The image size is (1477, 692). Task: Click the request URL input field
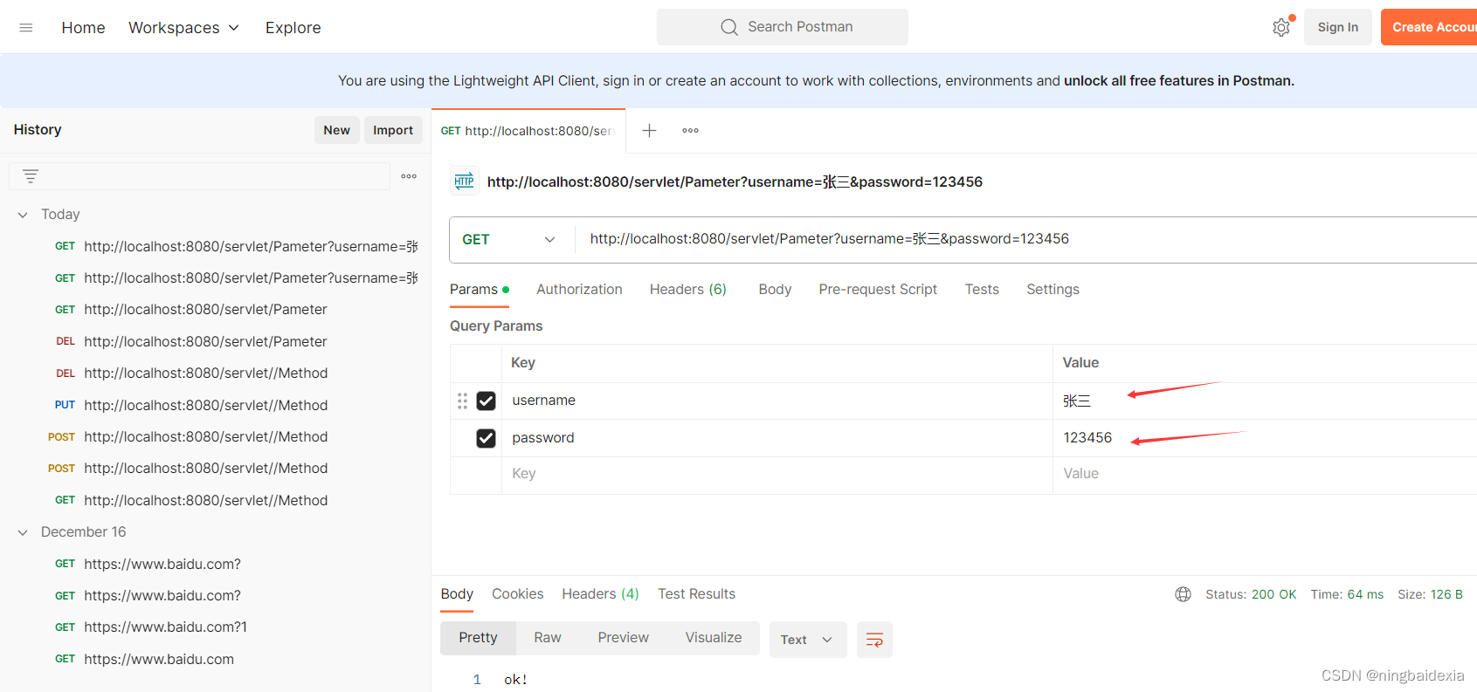(1026, 239)
